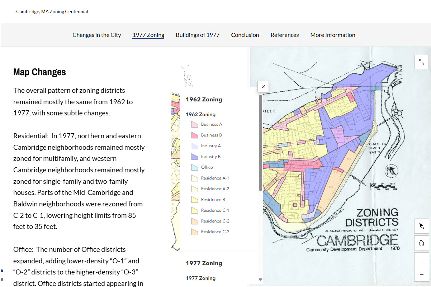
Task: Click the Residence A-2 legend label
Action: [x=215, y=189]
